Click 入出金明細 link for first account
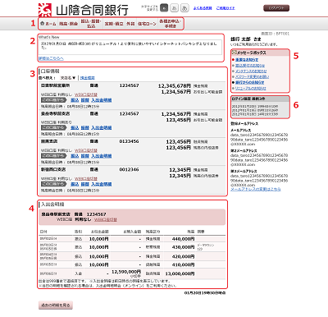The width and height of the screenshot is (328, 317). click(x=102, y=100)
